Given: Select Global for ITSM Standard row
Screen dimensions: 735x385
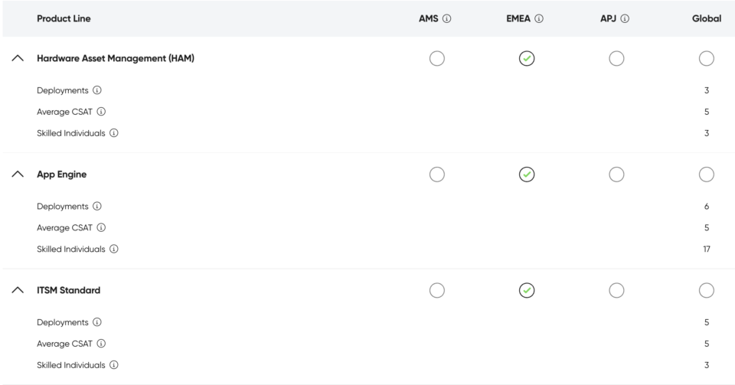Looking at the screenshot, I should (x=707, y=290).
